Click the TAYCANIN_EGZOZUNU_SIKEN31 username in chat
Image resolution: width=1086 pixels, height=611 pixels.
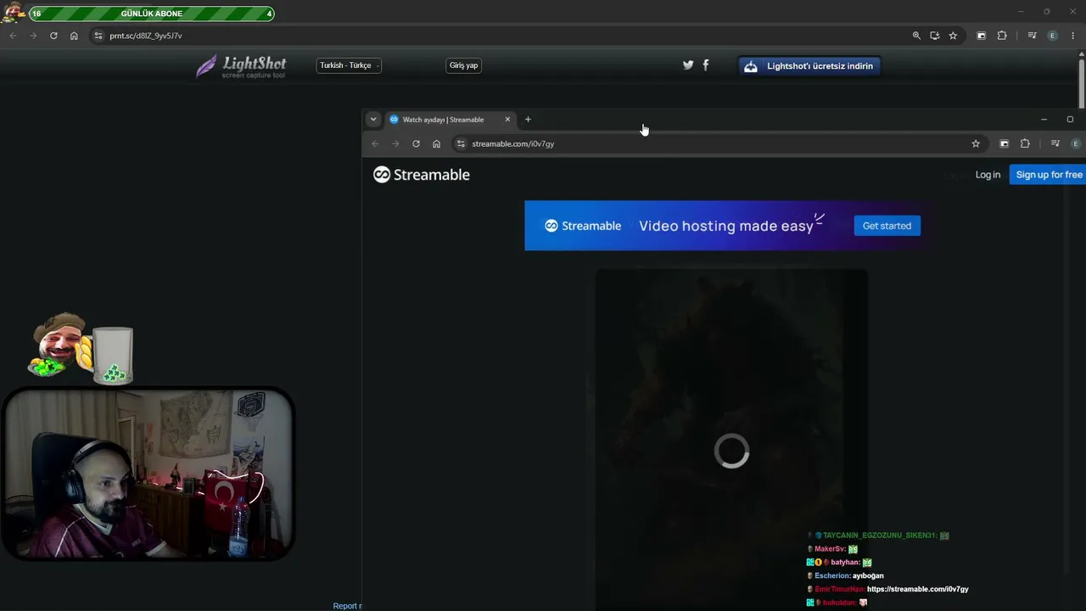[879, 535]
